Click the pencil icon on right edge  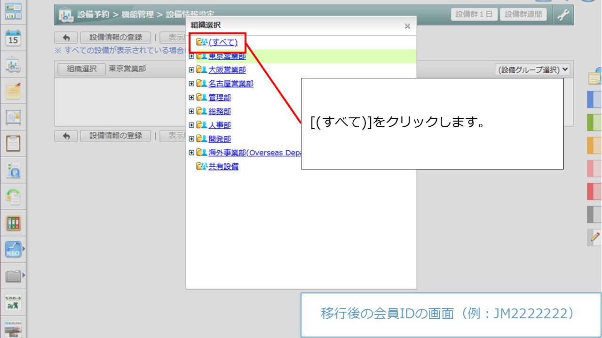click(x=595, y=237)
